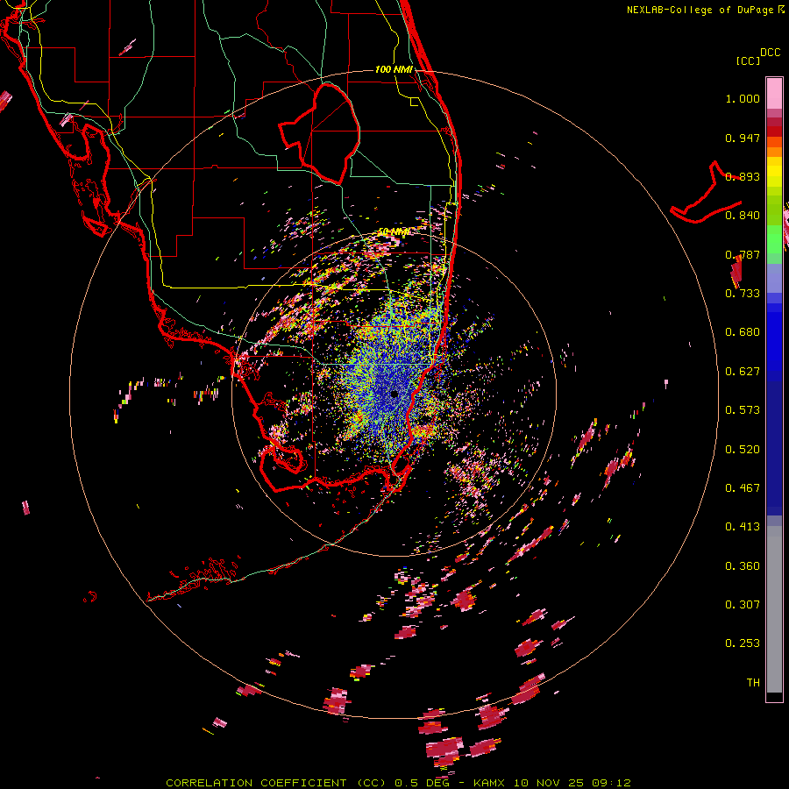Select the 0.627 scale value
Screen dimensions: 789x789
(743, 372)
